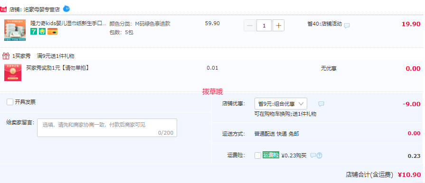Click the 无优惠 text
This screenshot has width=425, height=183.
pyautogui.click(x=329, y=68)
